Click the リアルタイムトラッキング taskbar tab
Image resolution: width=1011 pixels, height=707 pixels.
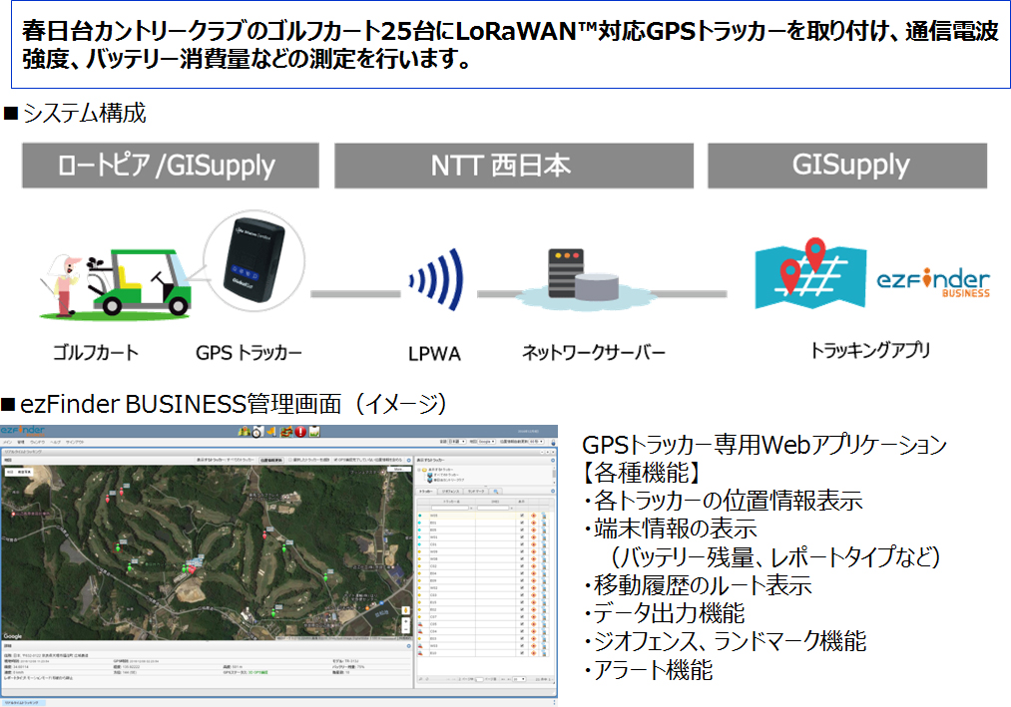(23, 702)
